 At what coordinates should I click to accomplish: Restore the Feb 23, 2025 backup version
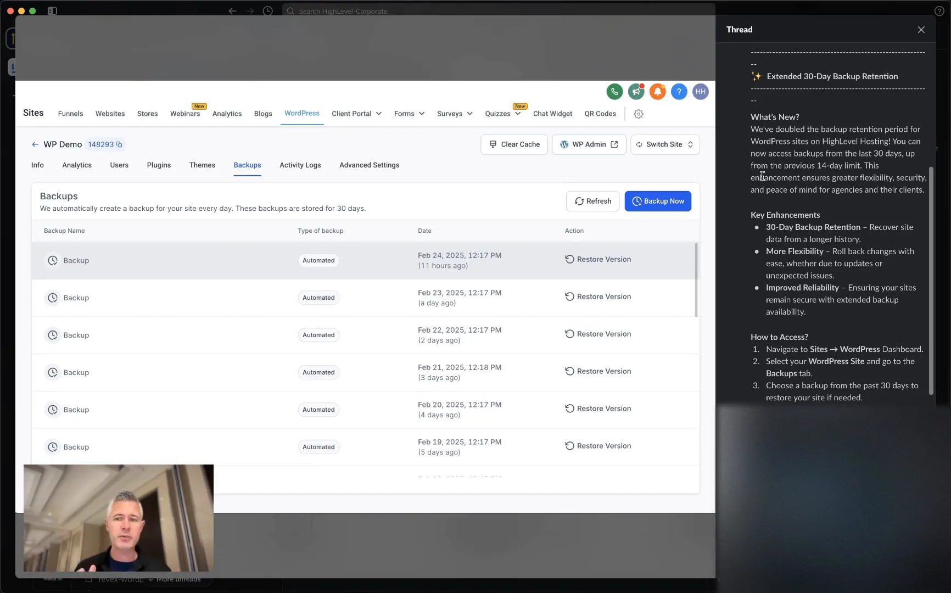(x=598, y=296)
